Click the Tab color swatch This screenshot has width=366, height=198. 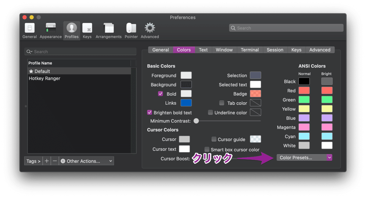click(256, 103)
